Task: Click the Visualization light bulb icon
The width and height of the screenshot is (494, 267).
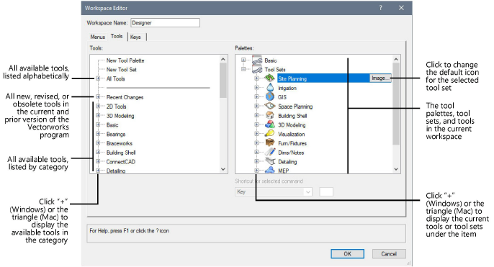Action: [x=269, y=134]
